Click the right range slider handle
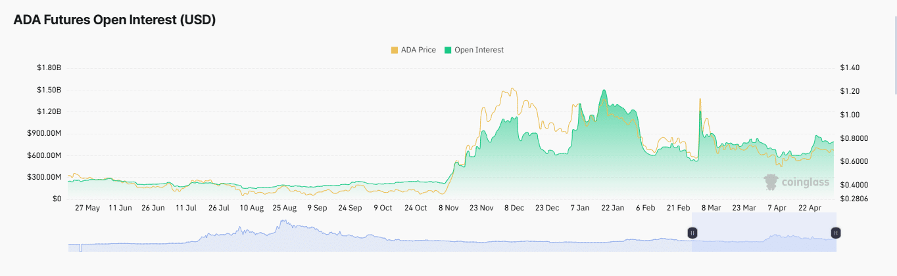897x276 pixels. click(x=835, y=232)
